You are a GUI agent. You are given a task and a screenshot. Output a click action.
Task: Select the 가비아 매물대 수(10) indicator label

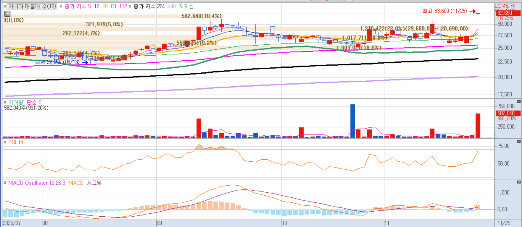pos(32,6)
